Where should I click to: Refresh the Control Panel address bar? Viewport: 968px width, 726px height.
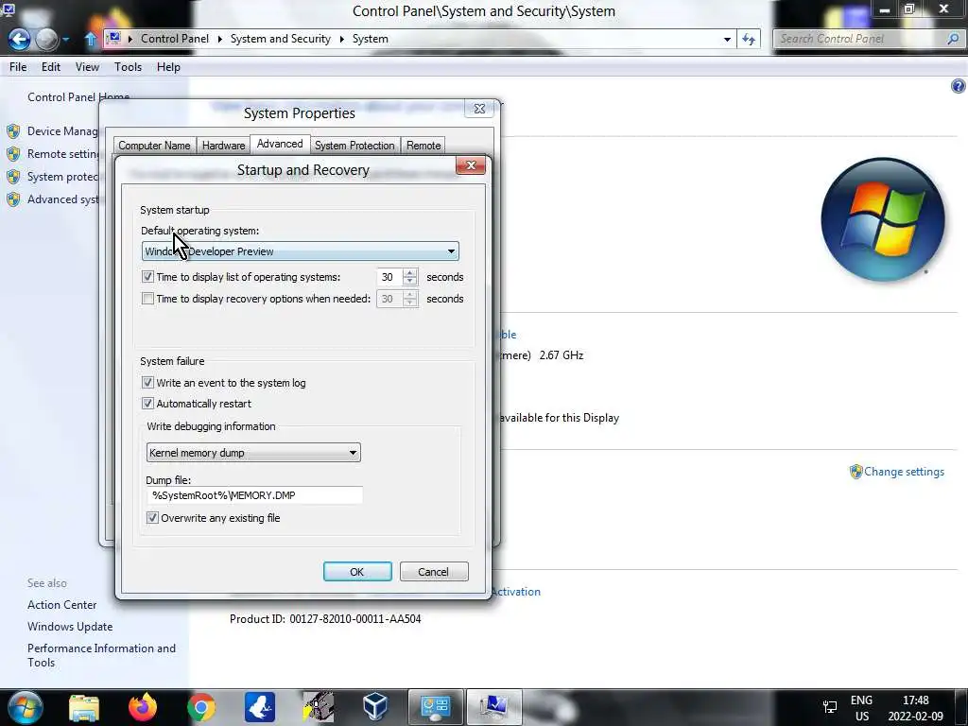pyautogui.click(x=749, y=39)
